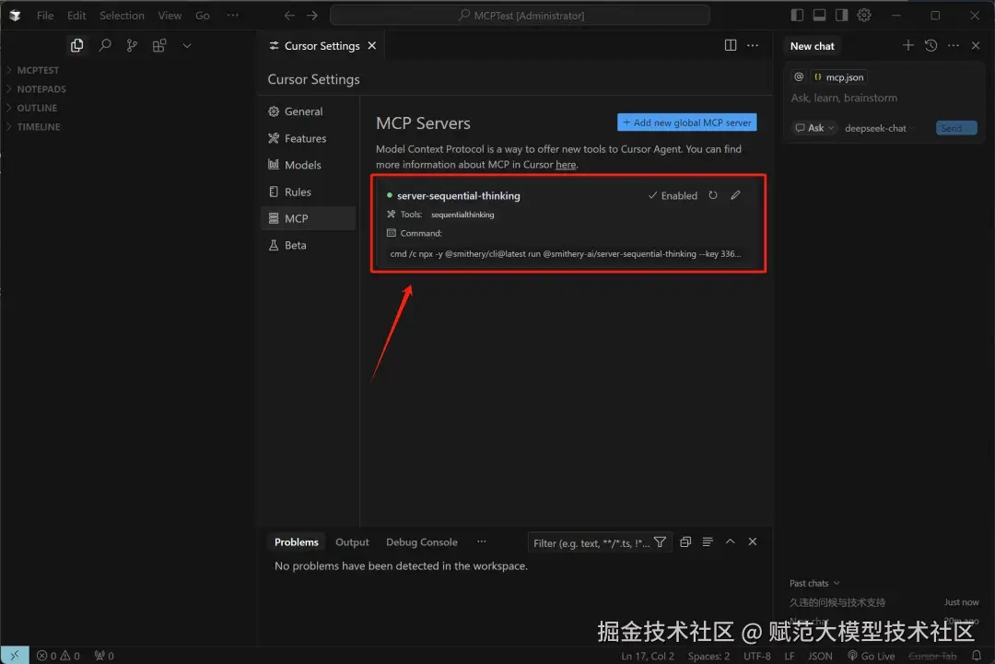Open the Selection menu

(x=122, y=16)
